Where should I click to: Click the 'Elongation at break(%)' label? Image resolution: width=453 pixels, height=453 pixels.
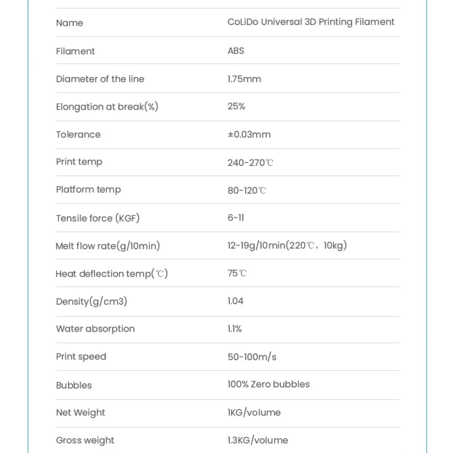coord(107,107)
